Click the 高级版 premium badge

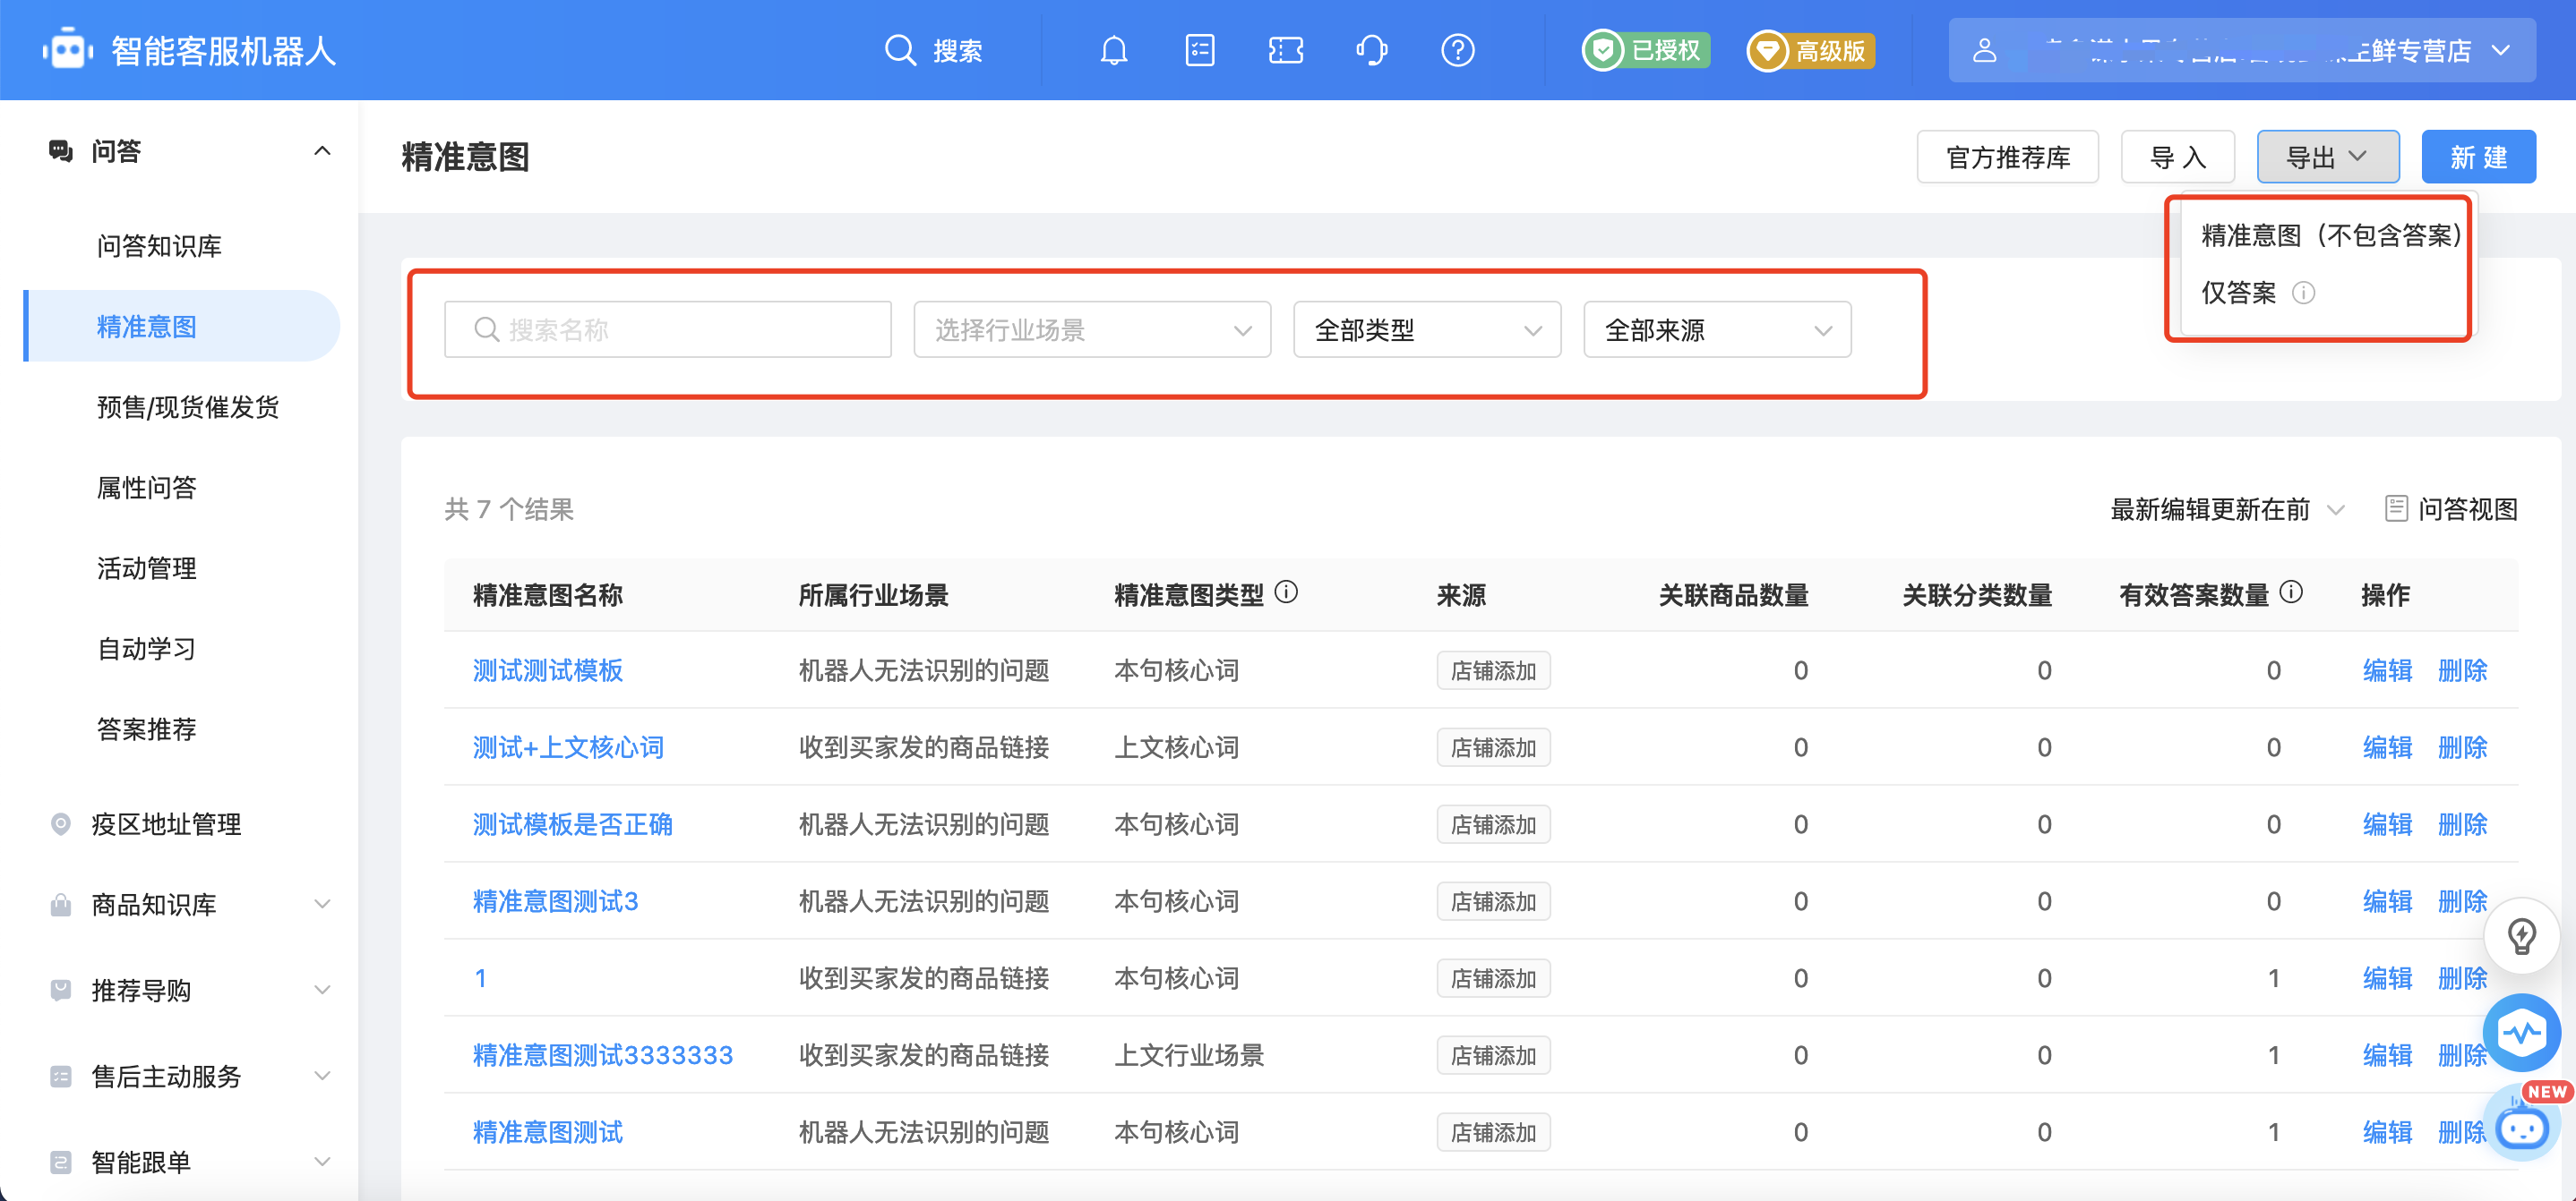(1810, 50)
